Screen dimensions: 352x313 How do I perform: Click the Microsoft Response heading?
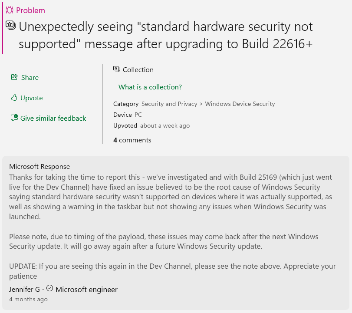[39, 166]
